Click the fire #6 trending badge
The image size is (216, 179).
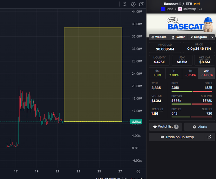point(197,4)
